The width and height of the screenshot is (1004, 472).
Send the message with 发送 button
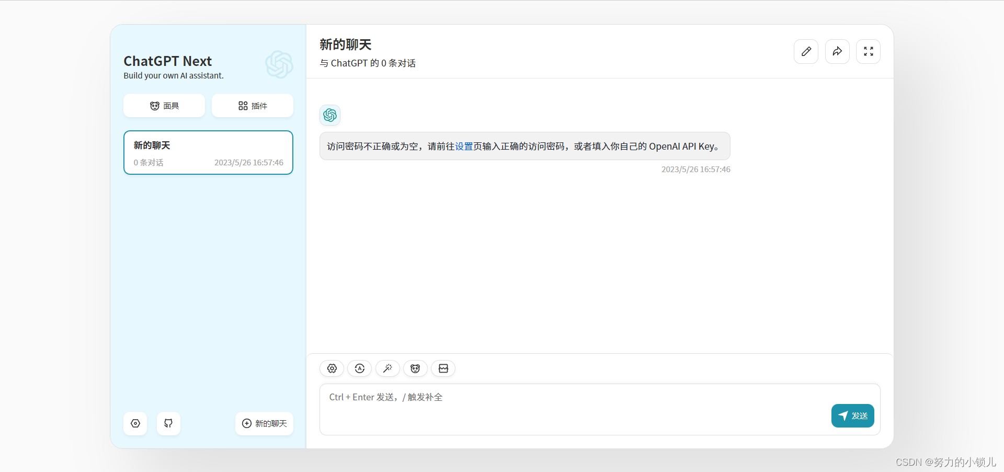pos(853,415)
